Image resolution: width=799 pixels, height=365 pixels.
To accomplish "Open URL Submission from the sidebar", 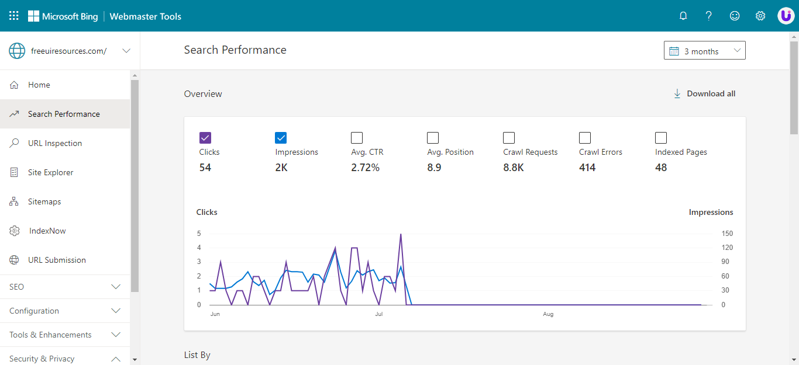I will coord(57,259).
